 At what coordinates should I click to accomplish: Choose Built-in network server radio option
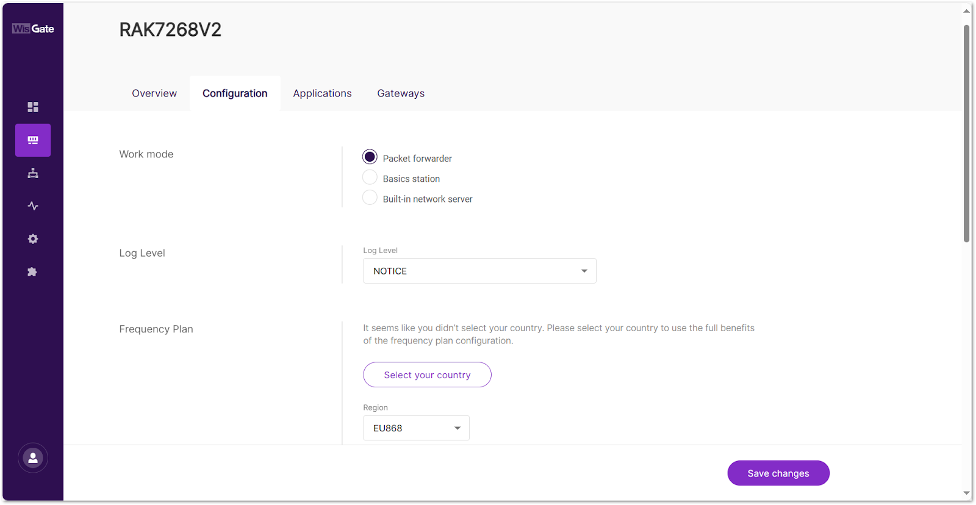[x=370, y=198]
